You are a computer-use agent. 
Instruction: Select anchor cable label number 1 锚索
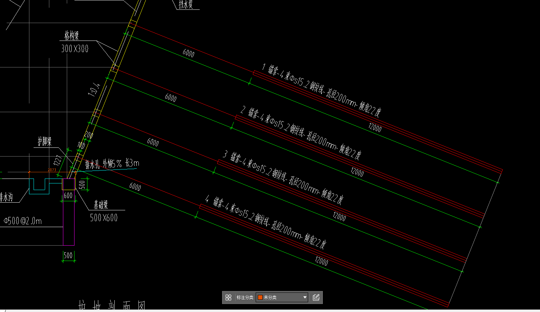pyautogui.click(x=322, y=90)
